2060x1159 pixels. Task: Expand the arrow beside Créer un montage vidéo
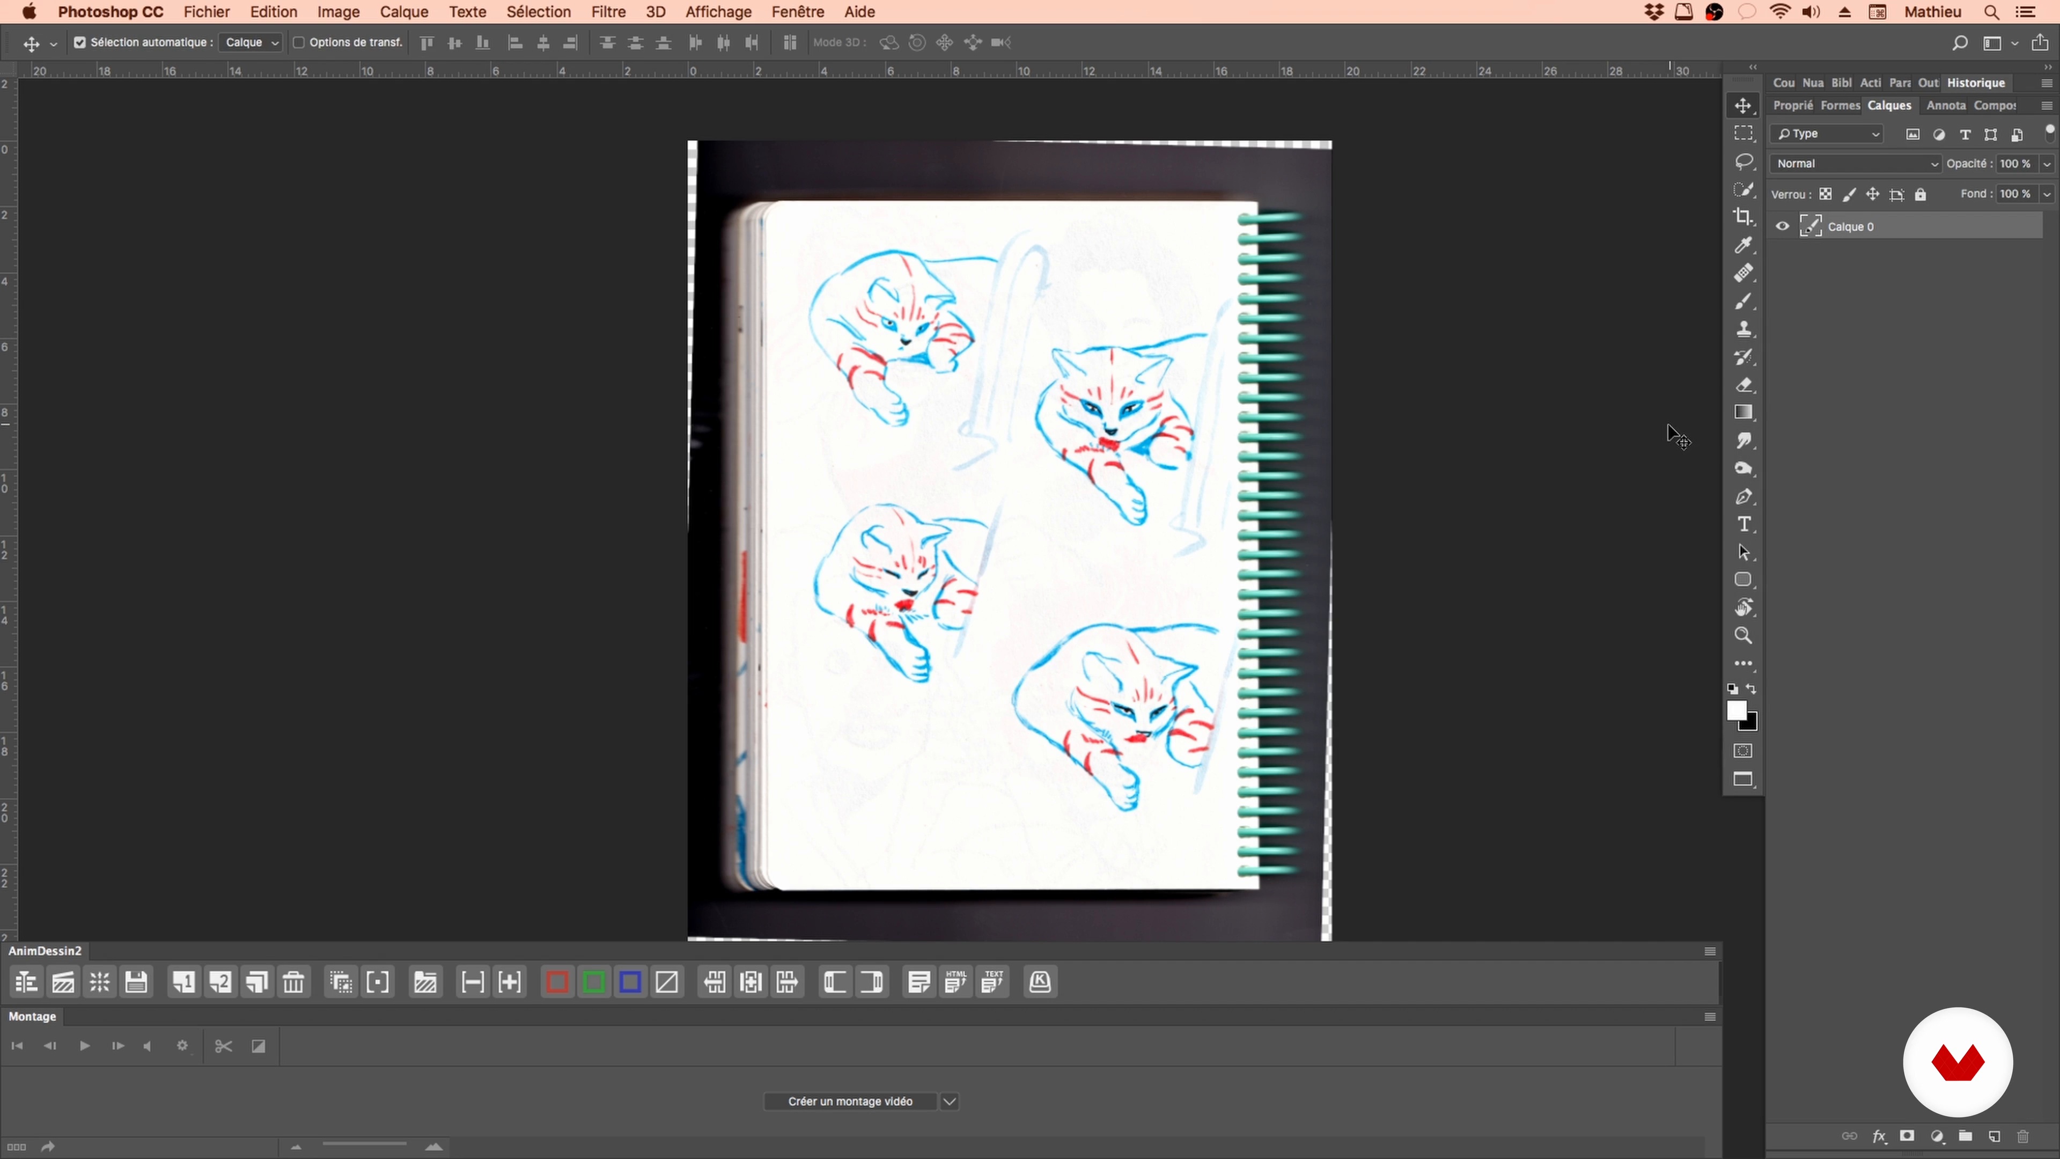click(x=949, y=1102)
